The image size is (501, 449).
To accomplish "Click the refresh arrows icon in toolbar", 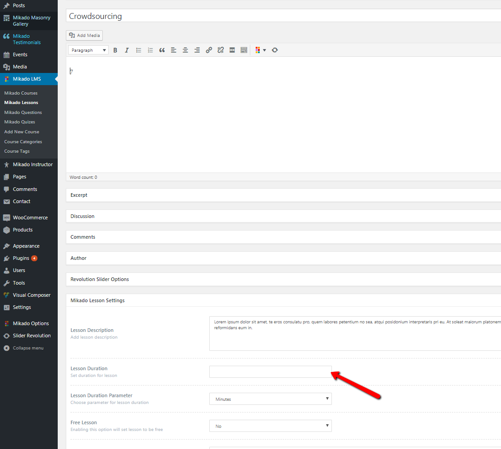I will [275, 50].
